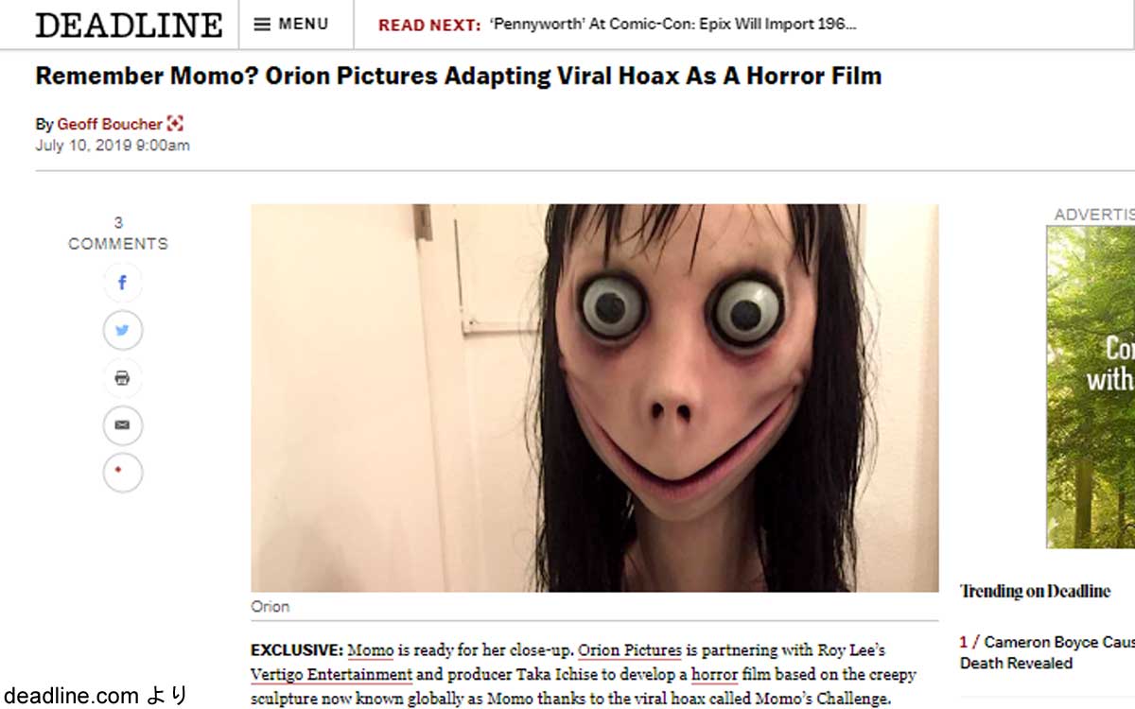Click the article headline about Momo

coord(459,76)
